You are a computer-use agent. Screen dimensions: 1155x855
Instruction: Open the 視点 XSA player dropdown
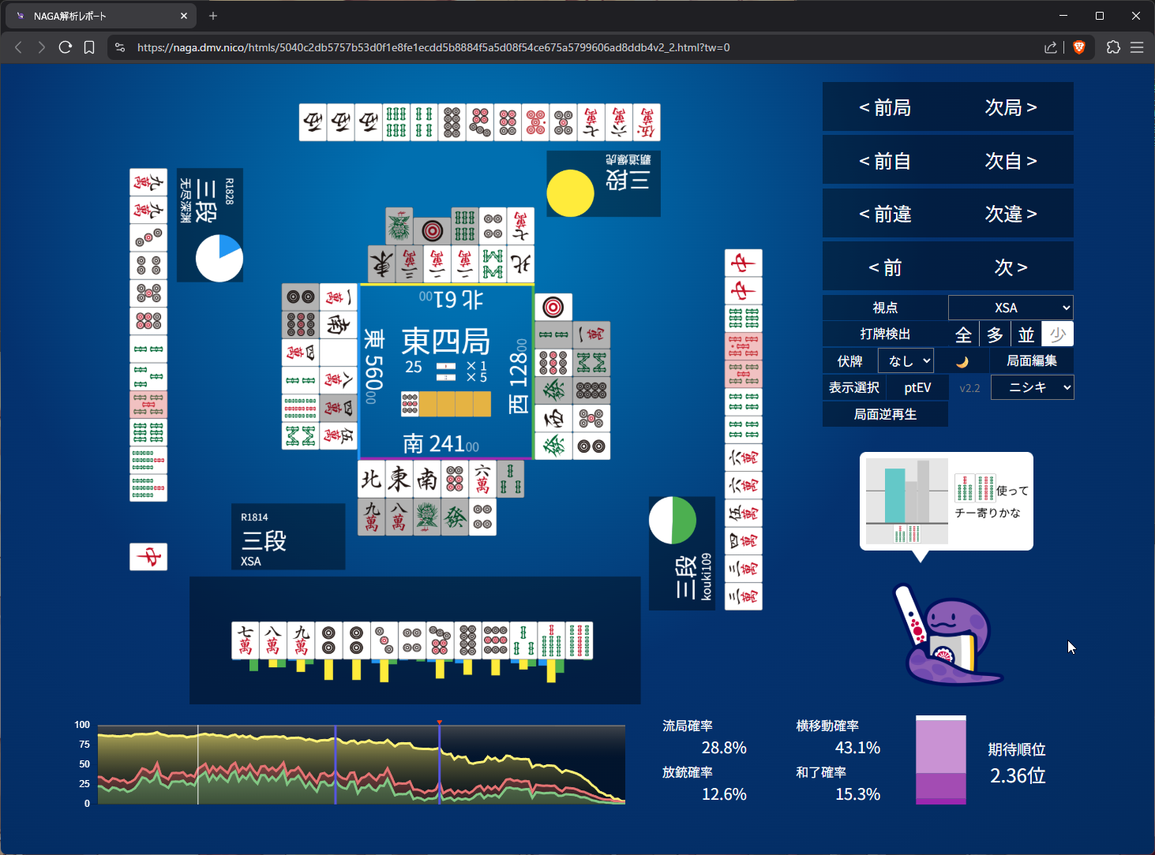click(1011, 308)
